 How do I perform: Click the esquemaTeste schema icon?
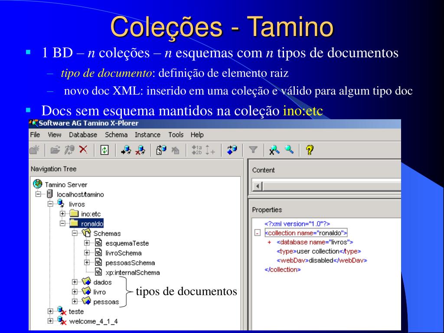pyautogui.click(x=98, y=243)
